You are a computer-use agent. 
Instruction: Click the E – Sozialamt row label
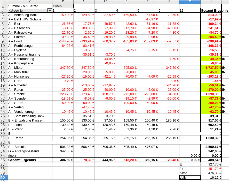coord(30,147)
